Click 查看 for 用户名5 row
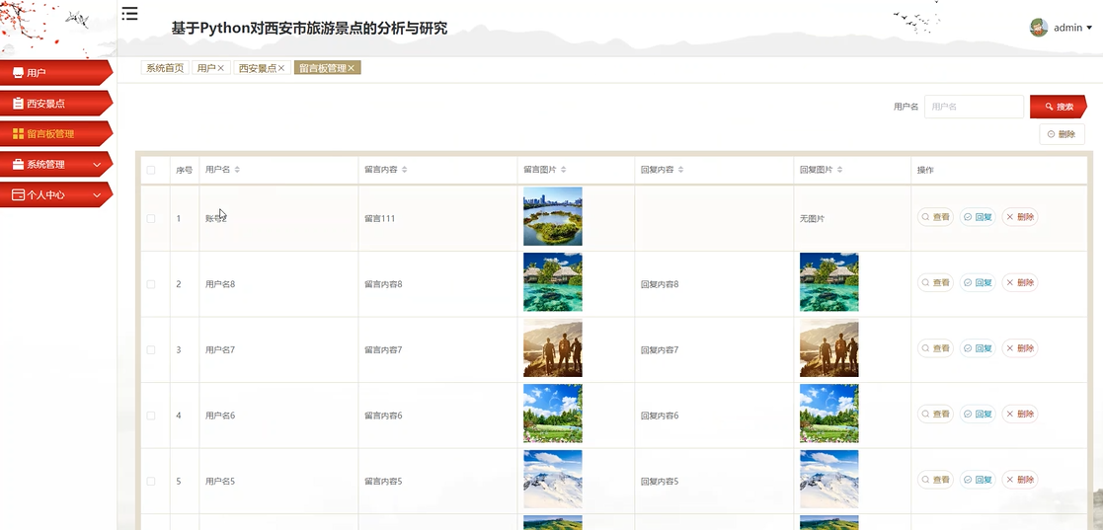Screen dimensions: 1103x530 click(935, 480)
